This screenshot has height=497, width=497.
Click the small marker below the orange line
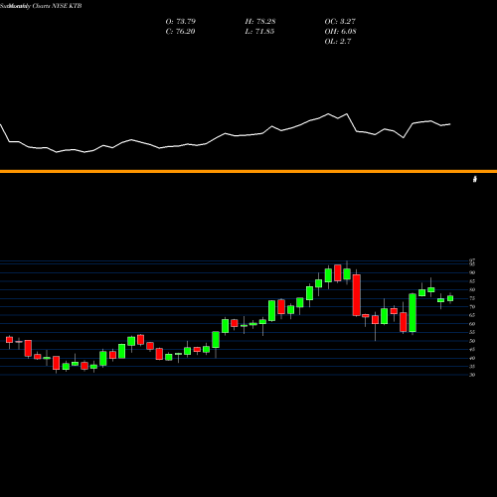[475, 179]
